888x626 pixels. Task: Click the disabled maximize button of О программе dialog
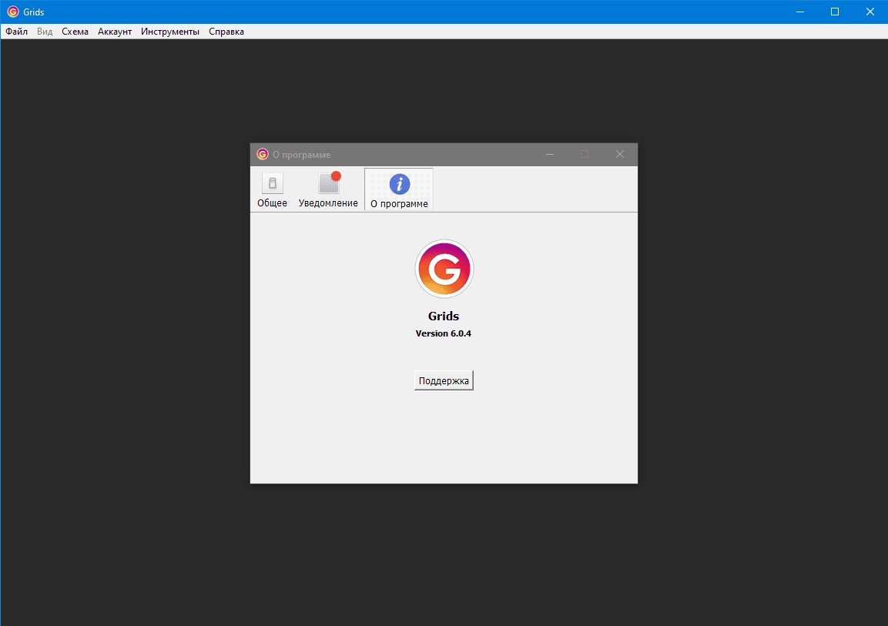(585, 155)
